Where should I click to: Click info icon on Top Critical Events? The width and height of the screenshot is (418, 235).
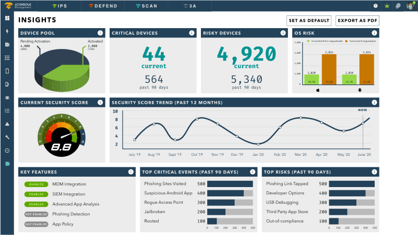click(252, 172)
